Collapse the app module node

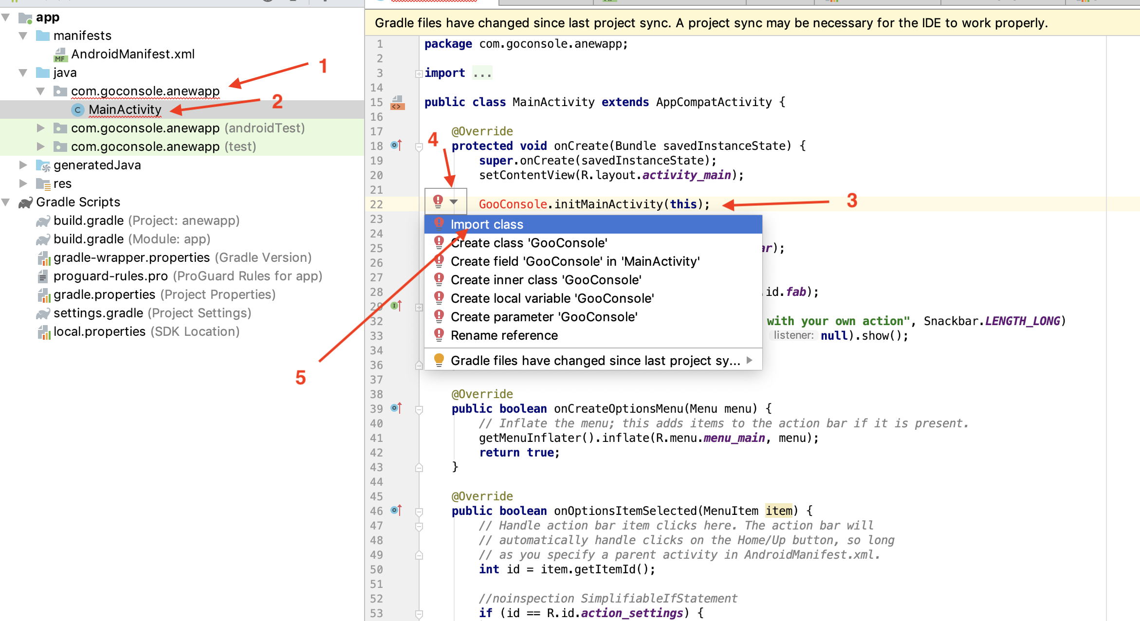click(6, 18)
